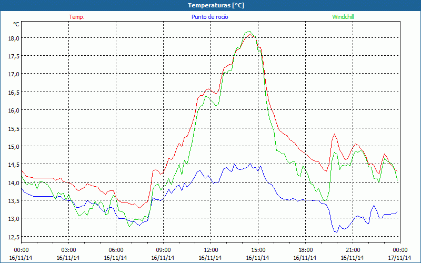The height and width of the screenshot is (263, 421).
Task: Click the 18,0 y-axis value
Action: (x=14, y=38)
